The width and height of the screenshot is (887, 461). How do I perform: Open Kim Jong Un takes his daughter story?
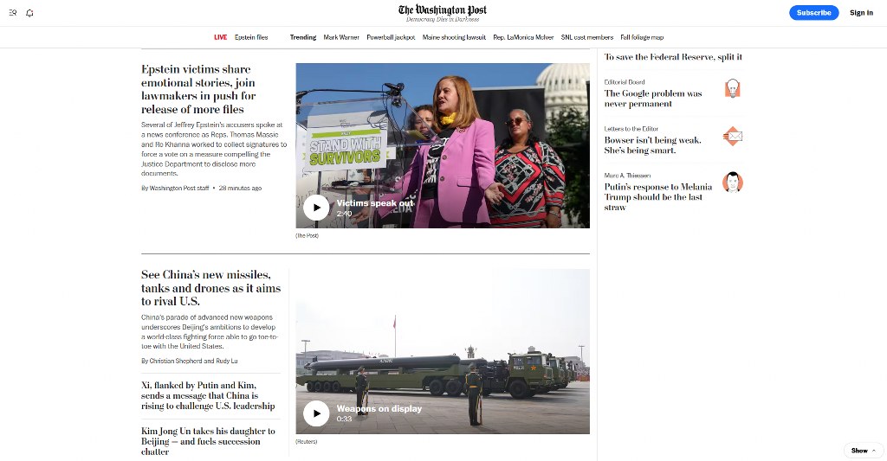click(208, 441)
